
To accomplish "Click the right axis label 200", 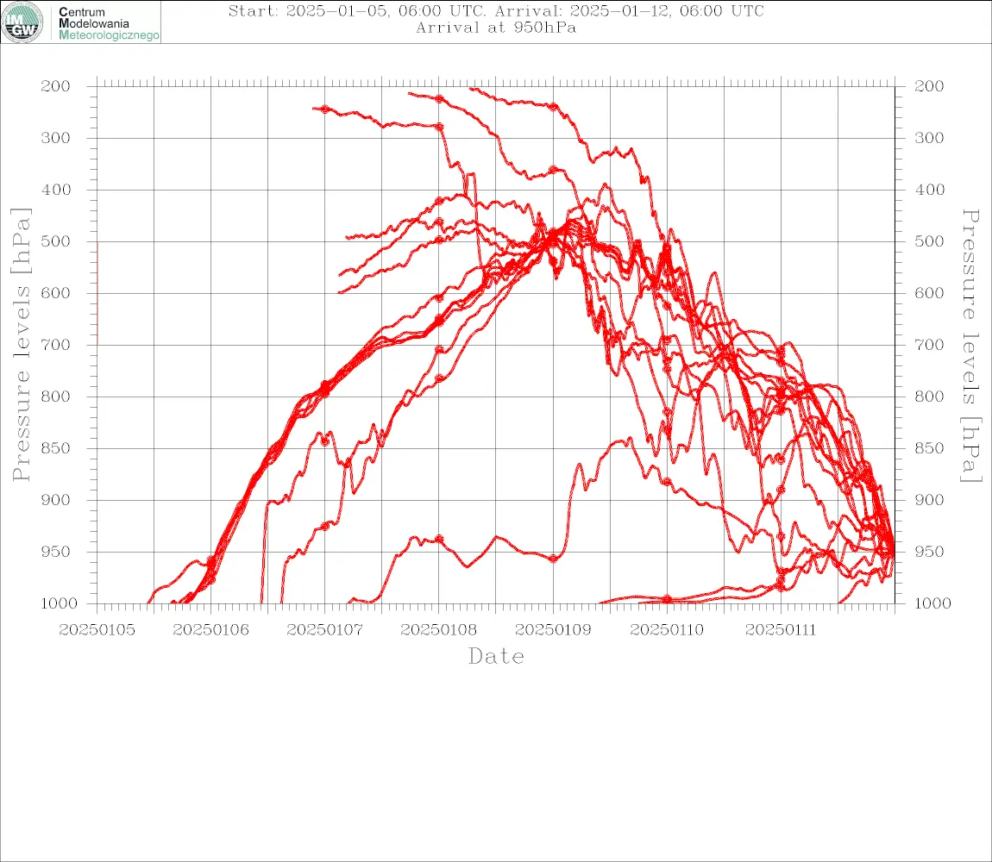I will click(x=929, y=86).
